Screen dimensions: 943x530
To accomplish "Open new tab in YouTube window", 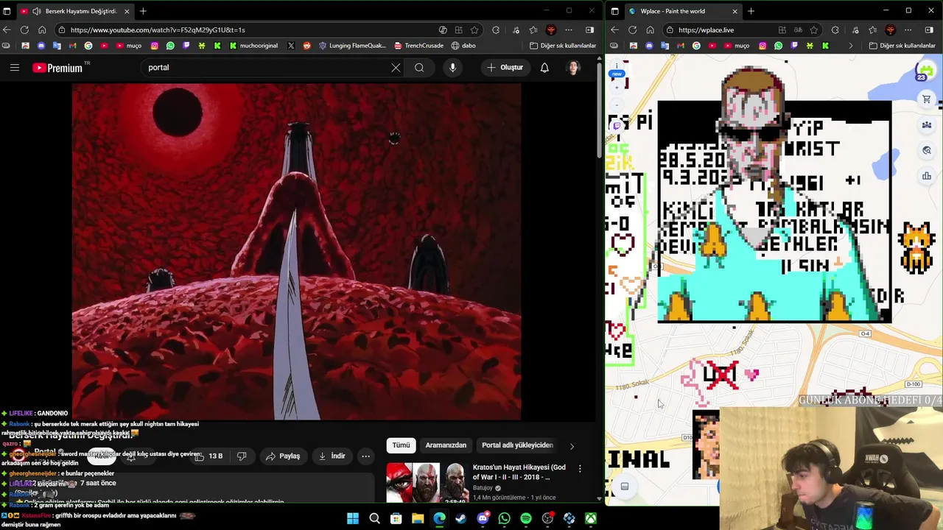I will point(144,11).
